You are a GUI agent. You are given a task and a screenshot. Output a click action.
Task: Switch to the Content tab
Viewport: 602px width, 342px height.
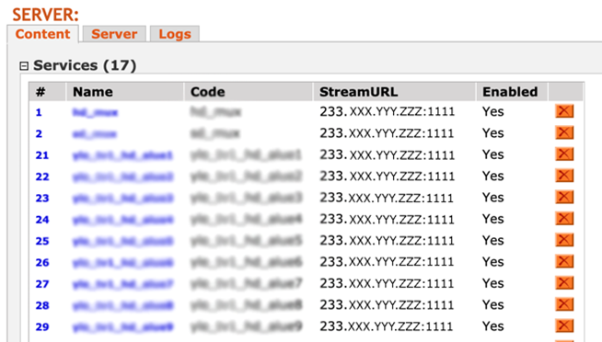42,34
